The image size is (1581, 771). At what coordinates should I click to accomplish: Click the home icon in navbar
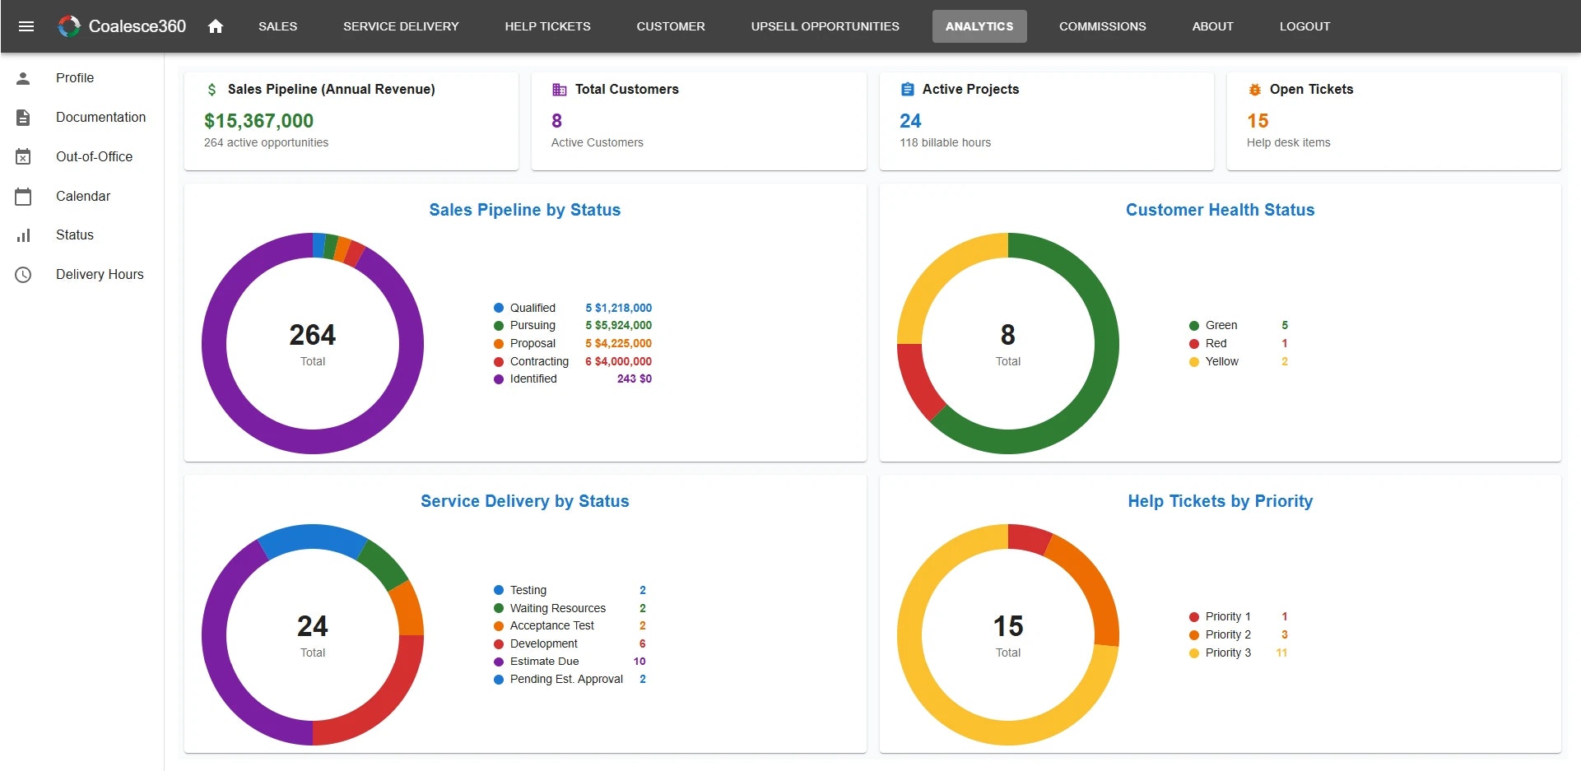pos(216,26)
